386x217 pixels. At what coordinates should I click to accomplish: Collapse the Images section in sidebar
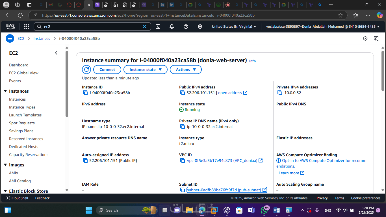click(5, 165)
